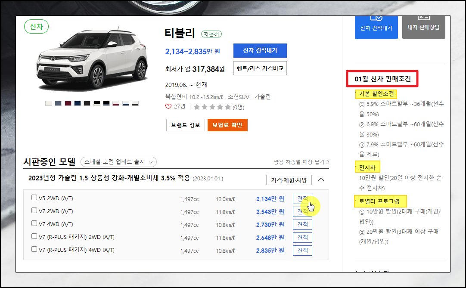Click heart like icon next to 27명
The height and width of the screenshot is (288, 466).
click(168, 106)
